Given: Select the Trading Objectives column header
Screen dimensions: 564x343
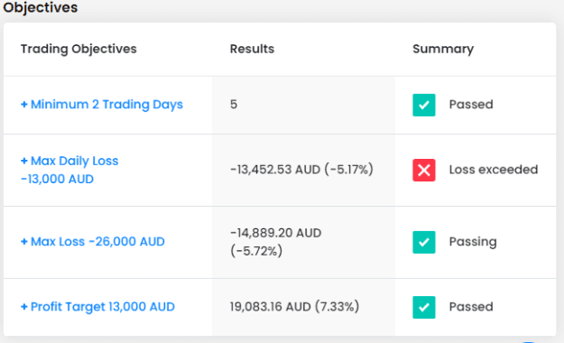Looking at the screenshot, I should 79,49.
